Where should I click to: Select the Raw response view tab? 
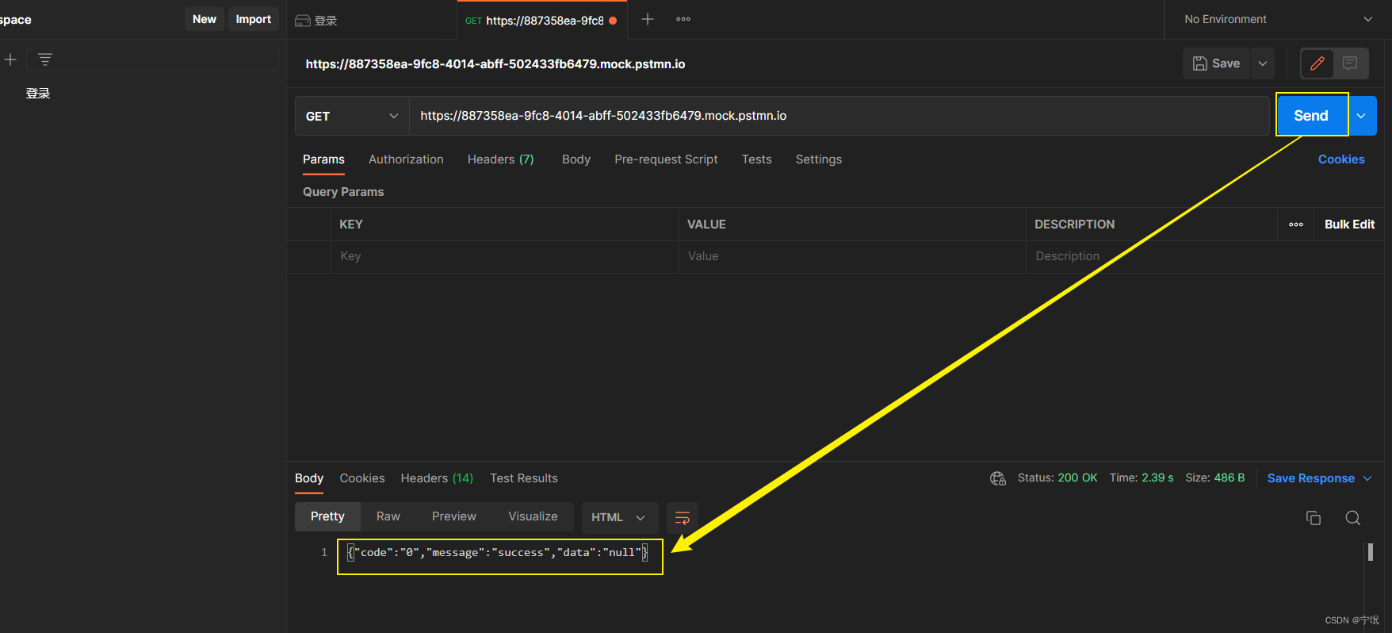pyautogui.click(x=388, y=516)
